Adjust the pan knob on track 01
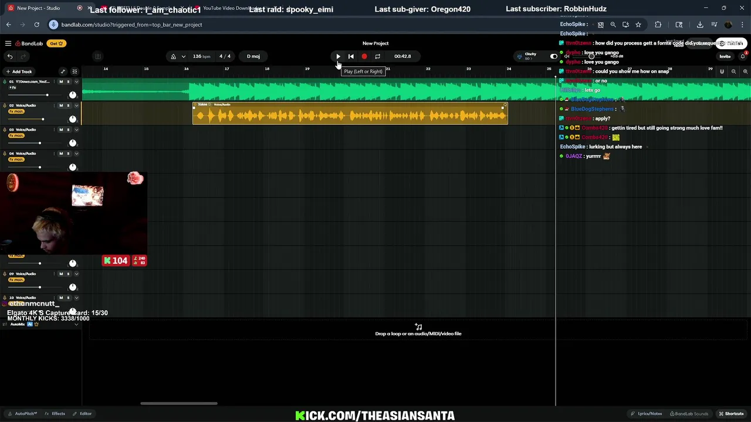The width and height of the screenshot is (751, 422). (73, 94)
